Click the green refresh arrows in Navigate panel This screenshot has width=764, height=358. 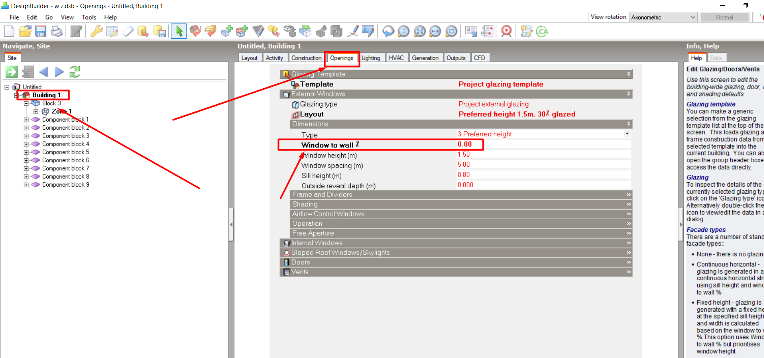(x=75, y=72)
